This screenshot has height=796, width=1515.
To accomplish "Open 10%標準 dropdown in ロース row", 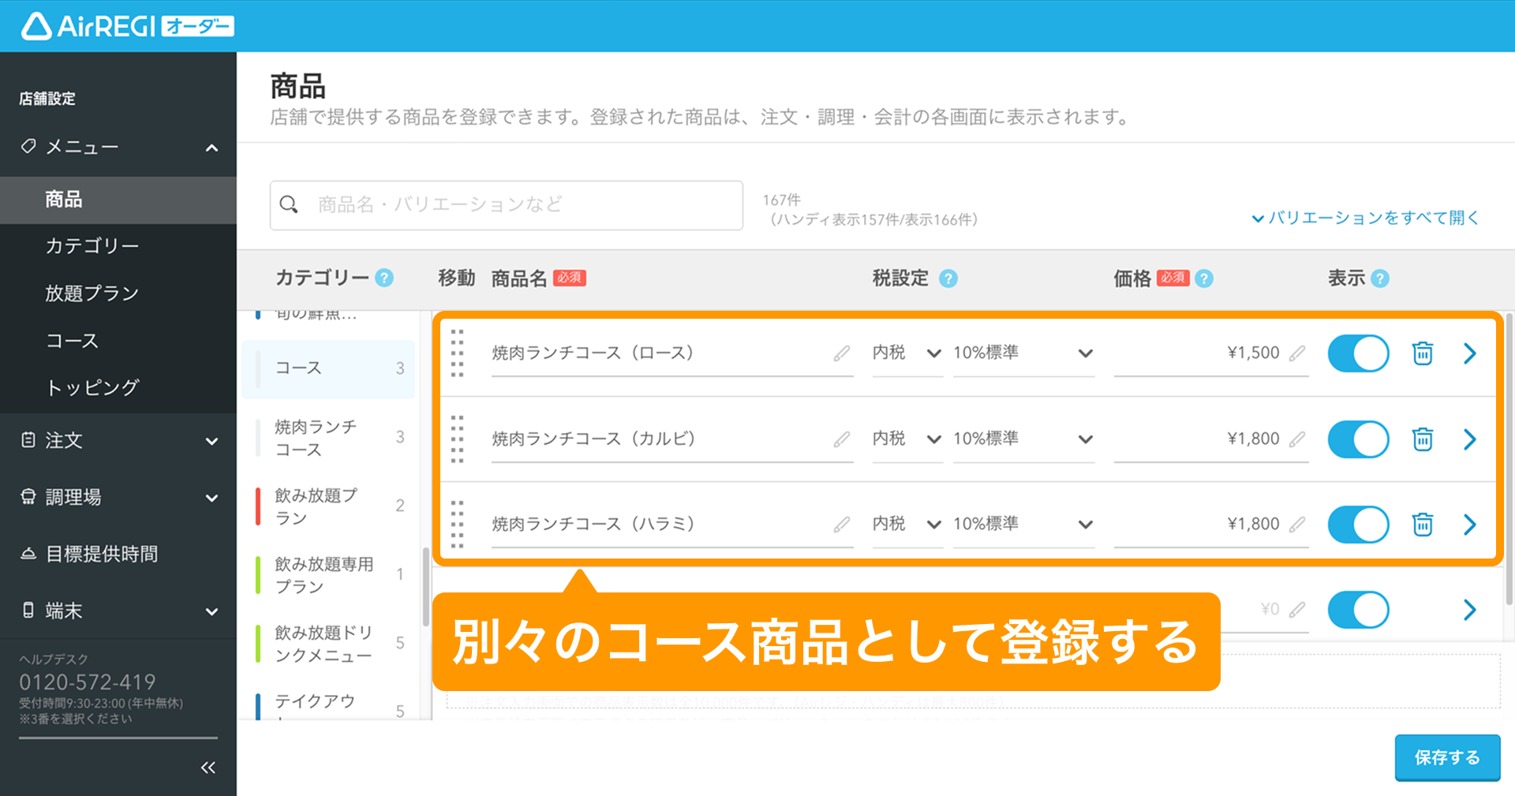I will pyautogui.click(x=1023, y=353).
